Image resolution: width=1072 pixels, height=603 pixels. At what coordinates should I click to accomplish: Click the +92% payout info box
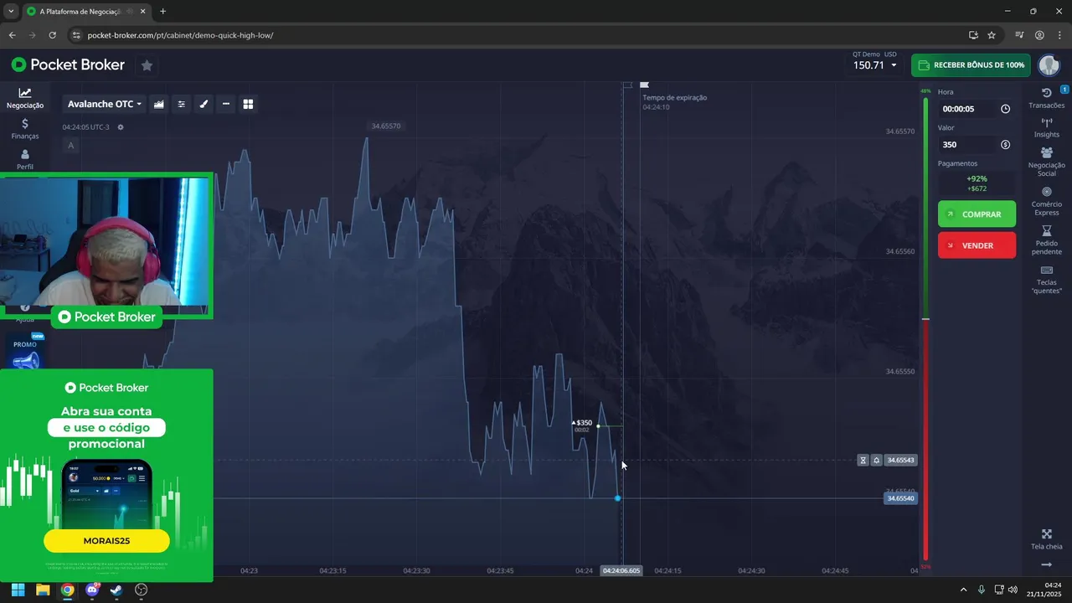click(977, 183)
